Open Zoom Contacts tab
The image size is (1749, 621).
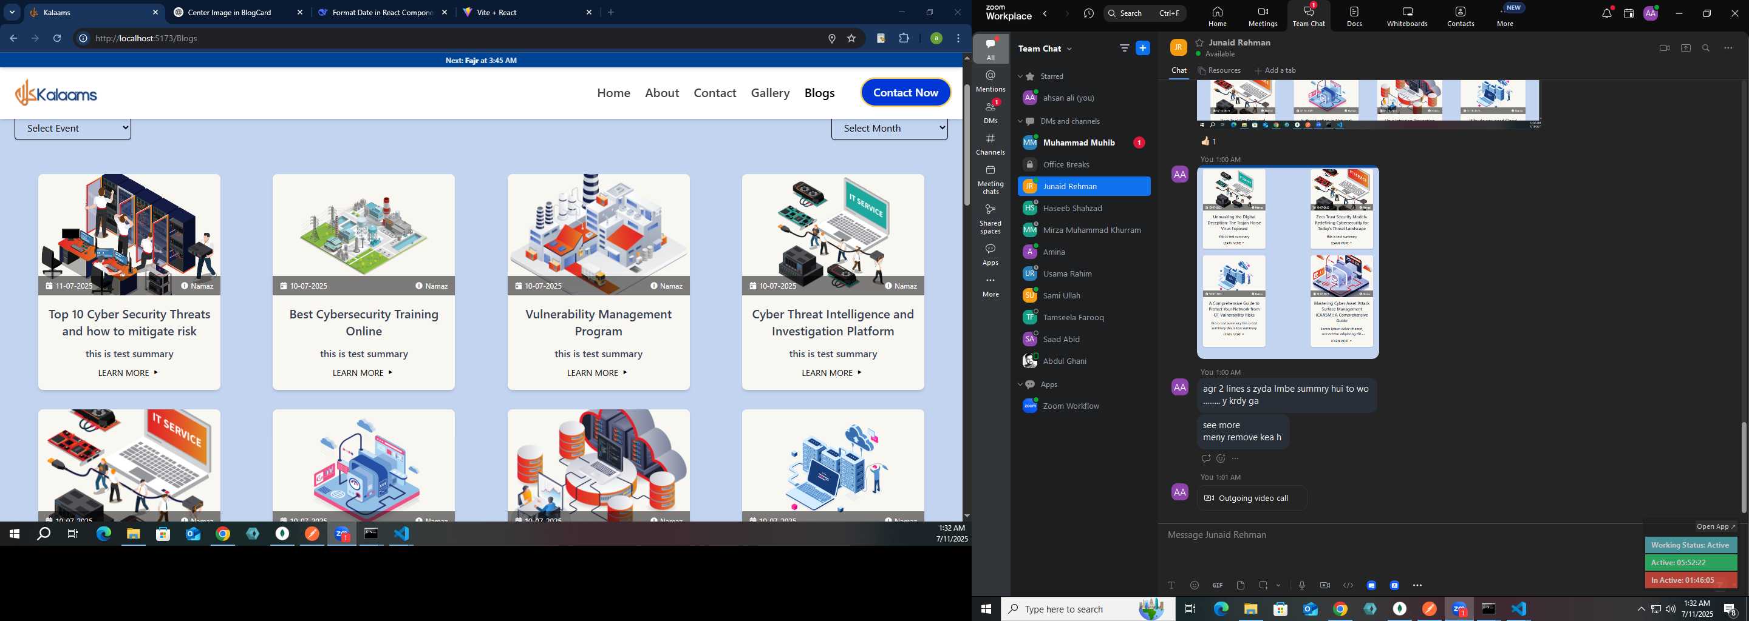point(1460,16)
